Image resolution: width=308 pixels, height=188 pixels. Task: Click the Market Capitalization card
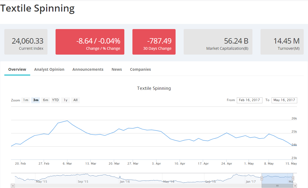click(218, 42)
